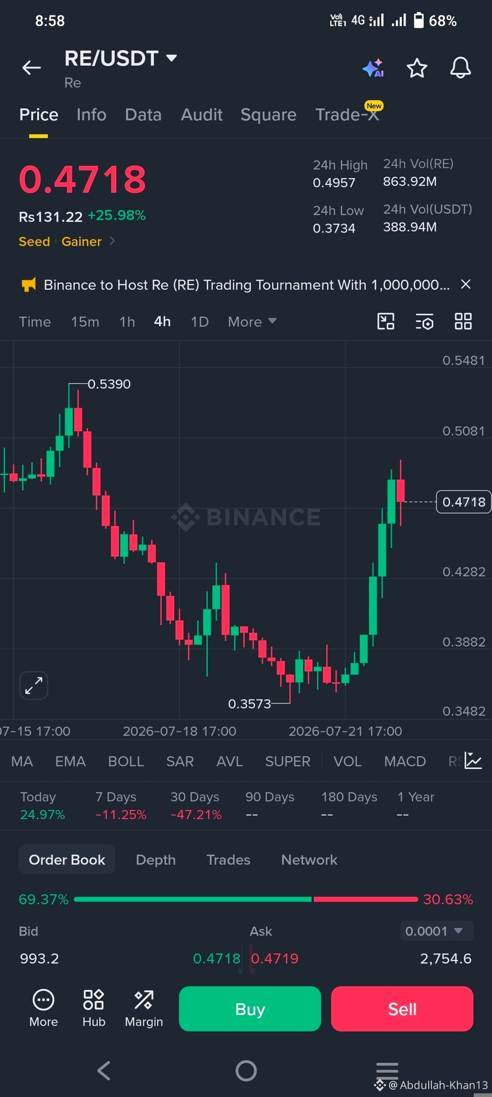
Task: Tap the Gainer tag label
Action: (x=82, y=241)
